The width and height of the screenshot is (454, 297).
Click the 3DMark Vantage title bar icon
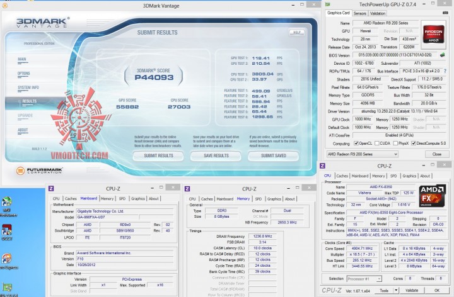click(x=4, y=6)
